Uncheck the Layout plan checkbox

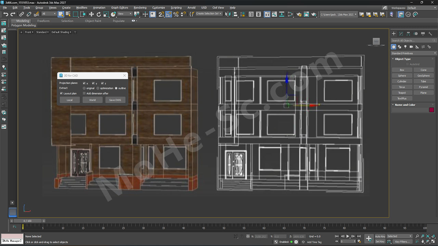61,93
